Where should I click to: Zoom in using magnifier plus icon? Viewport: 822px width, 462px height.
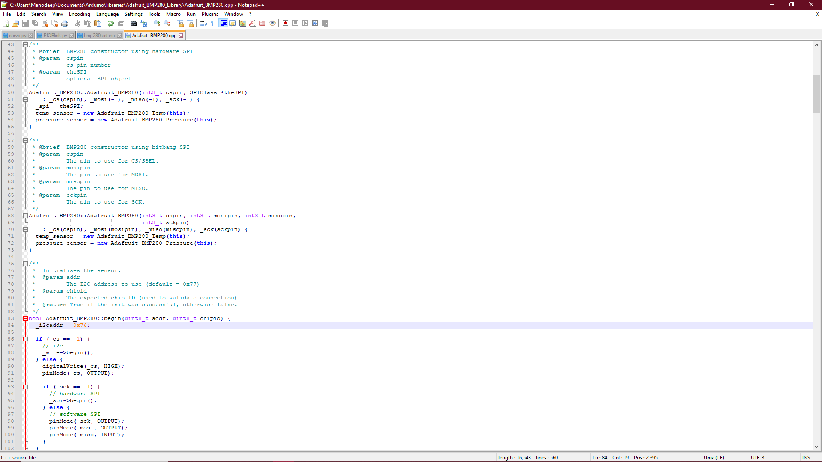pos(157,23)
